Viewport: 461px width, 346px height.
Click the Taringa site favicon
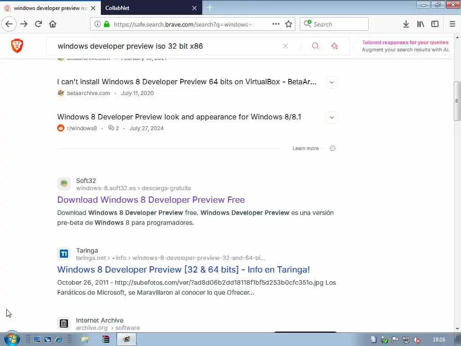pyautogui.click(x=64, y=254)
